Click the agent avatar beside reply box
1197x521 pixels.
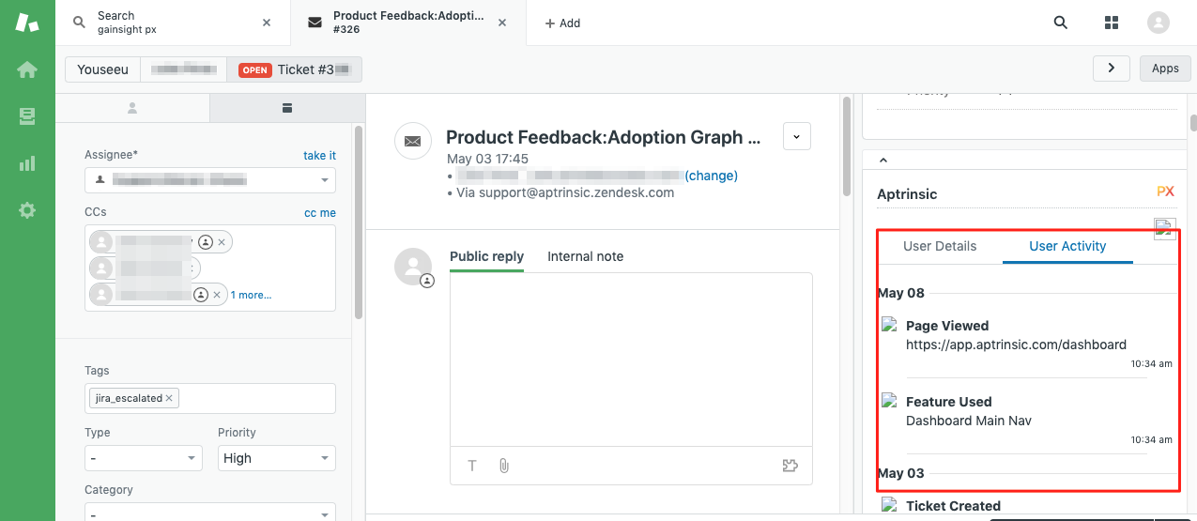point(413,267)
